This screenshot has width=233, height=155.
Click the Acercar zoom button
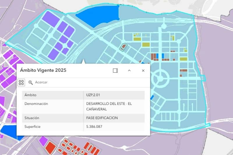point(38,82)
